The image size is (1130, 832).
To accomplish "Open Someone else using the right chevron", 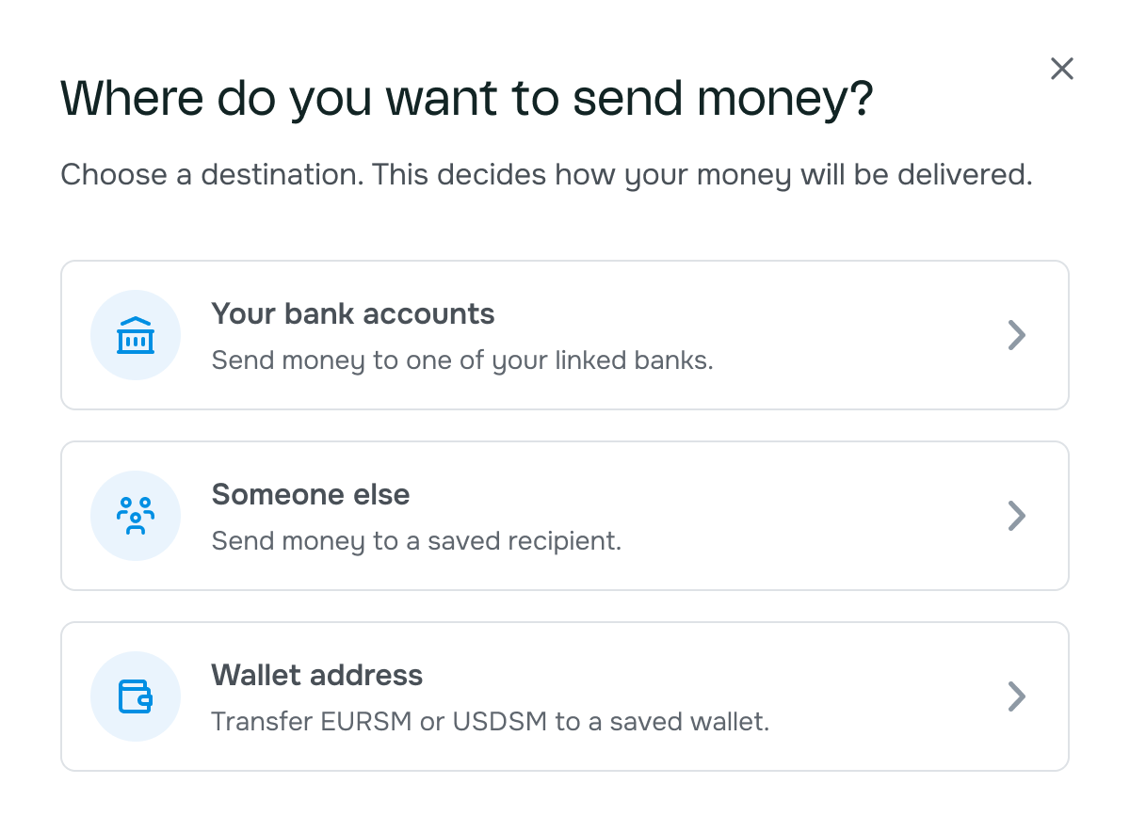I will click(x=1016, y=516).
